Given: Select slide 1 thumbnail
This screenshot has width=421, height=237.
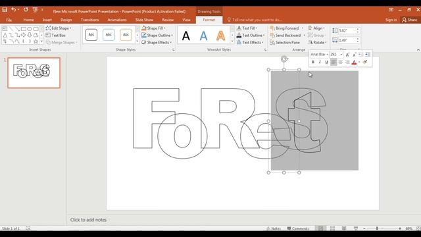Looking at the screenshot, I should coord(34,72).
